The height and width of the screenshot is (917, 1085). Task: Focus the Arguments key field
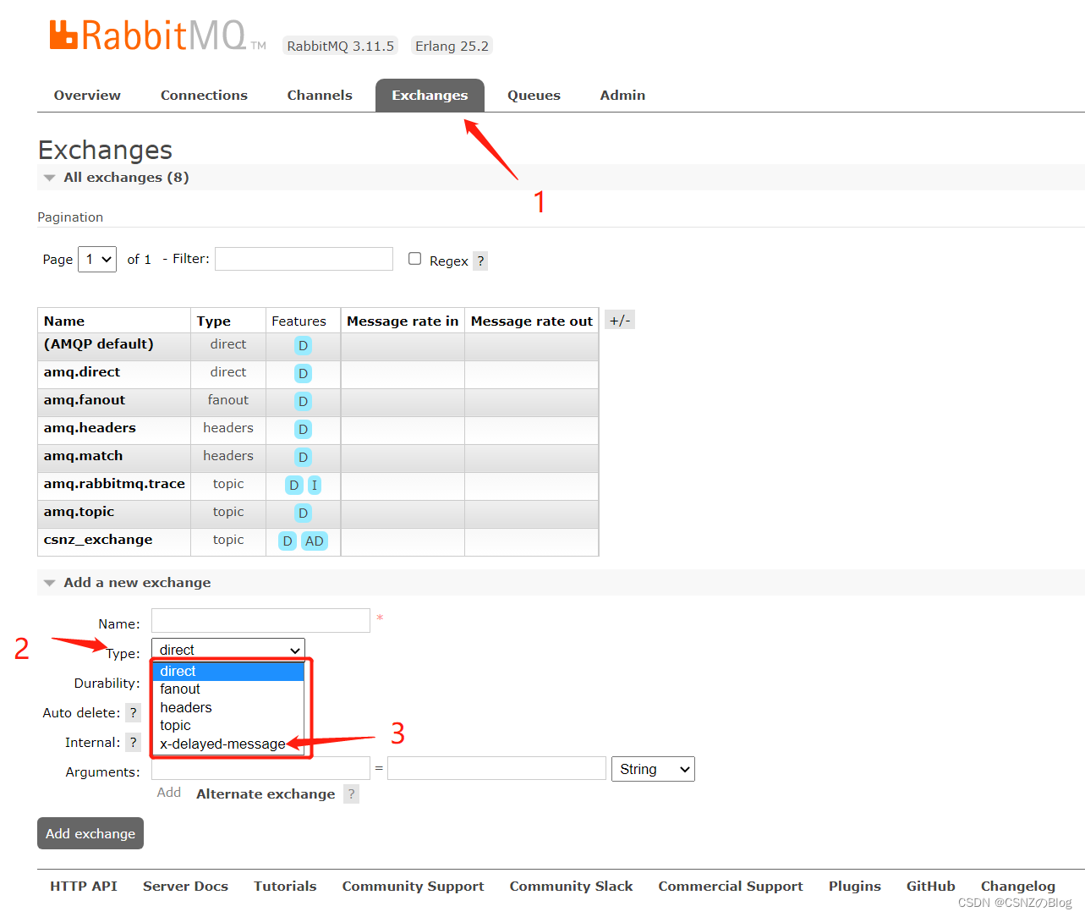coord(260,768)
